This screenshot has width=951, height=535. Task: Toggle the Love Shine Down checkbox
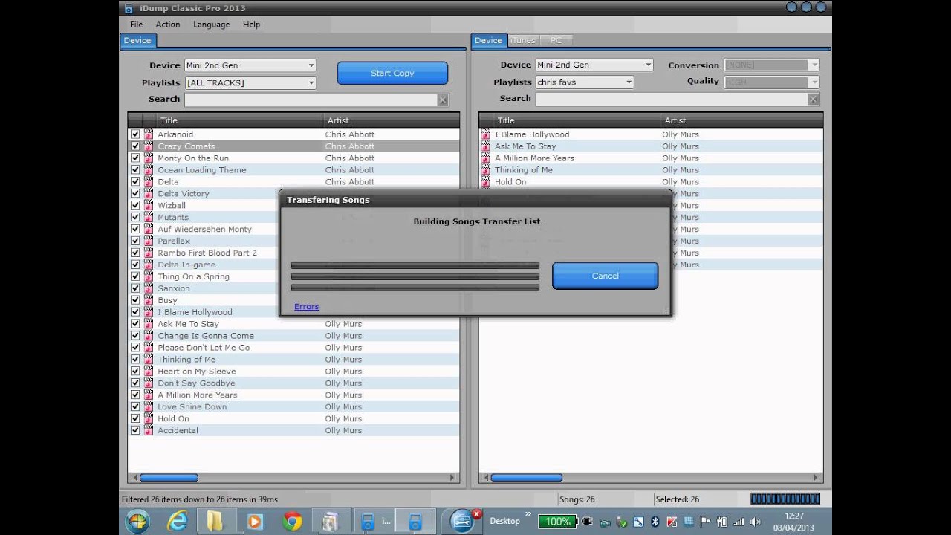[x=135, y=406]
